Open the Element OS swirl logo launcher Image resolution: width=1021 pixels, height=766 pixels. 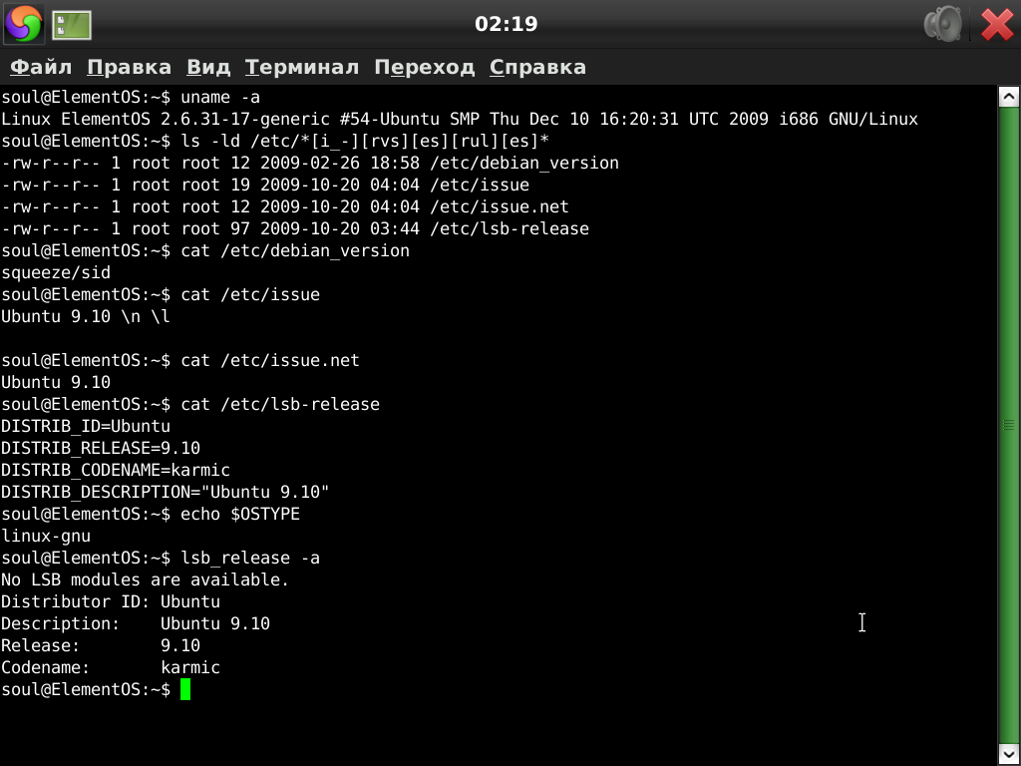pyautogui.click(x=24, y=24)
